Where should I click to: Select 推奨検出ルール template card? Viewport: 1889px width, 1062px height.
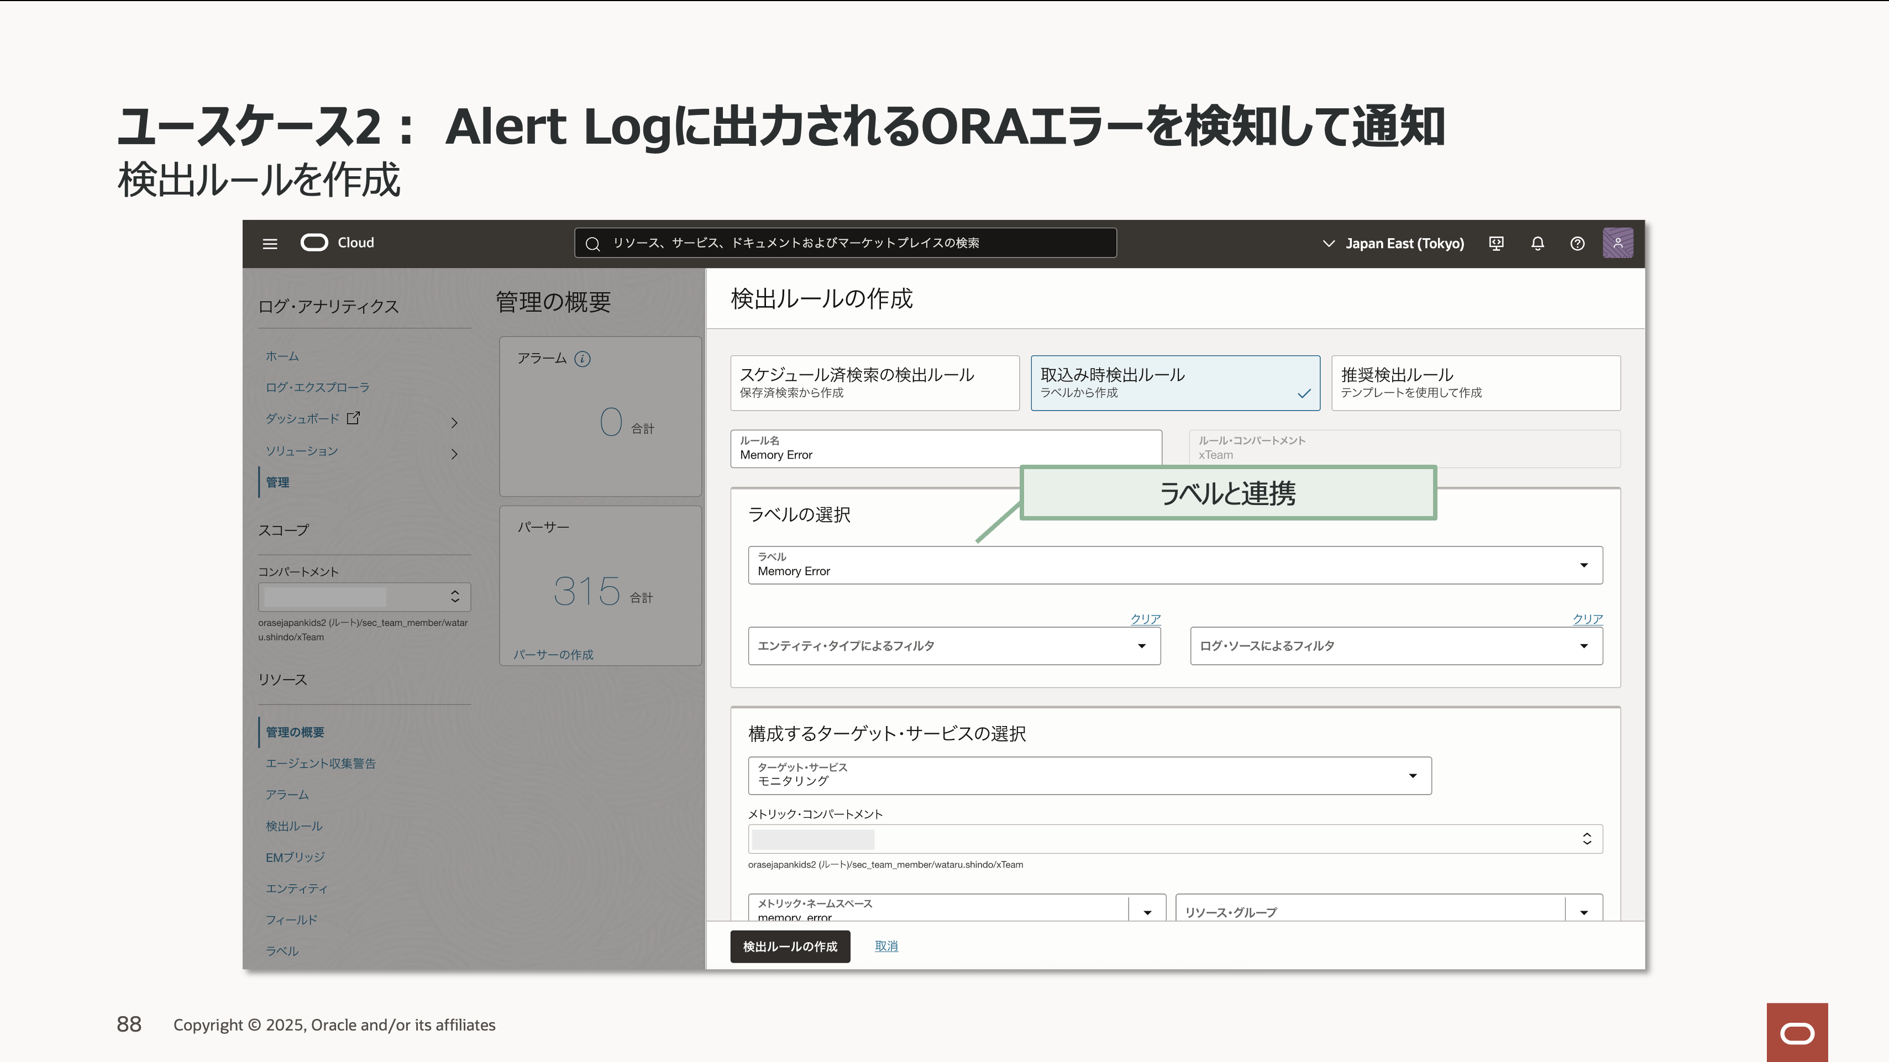(1476, 382)
